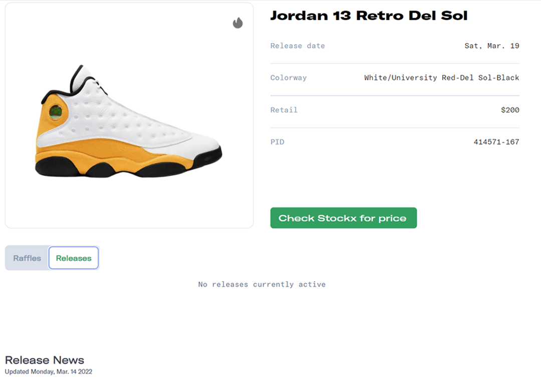Image resolution: width=541 pixels, height=381 pixels.
Task: Click the Check Stockx for price button
Action: click(343, 218)
